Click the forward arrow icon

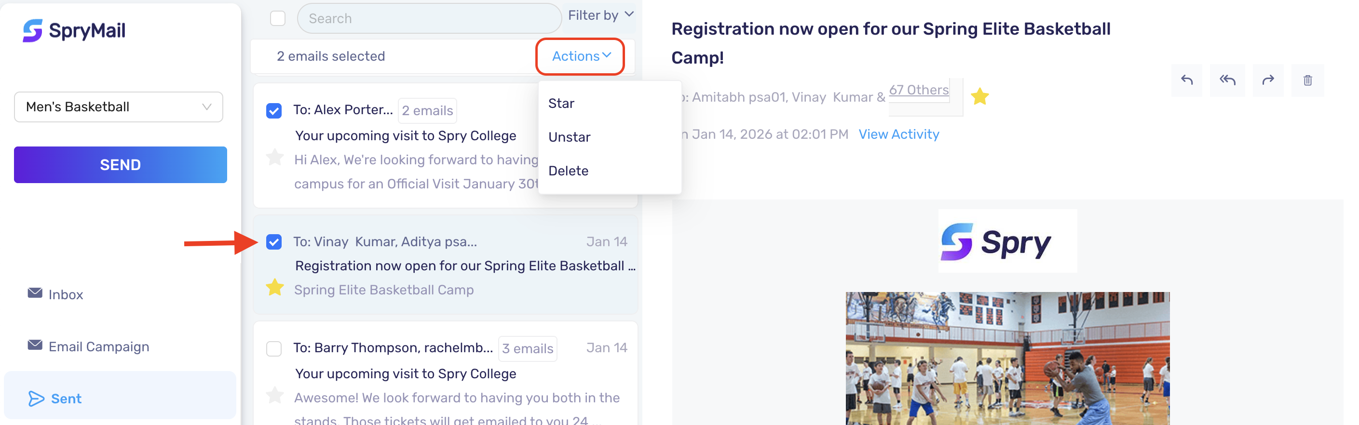(1268, 80)
